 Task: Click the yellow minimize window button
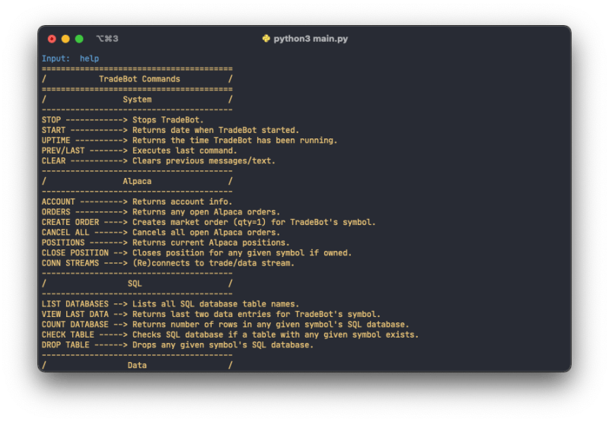[x=65, y=39]
